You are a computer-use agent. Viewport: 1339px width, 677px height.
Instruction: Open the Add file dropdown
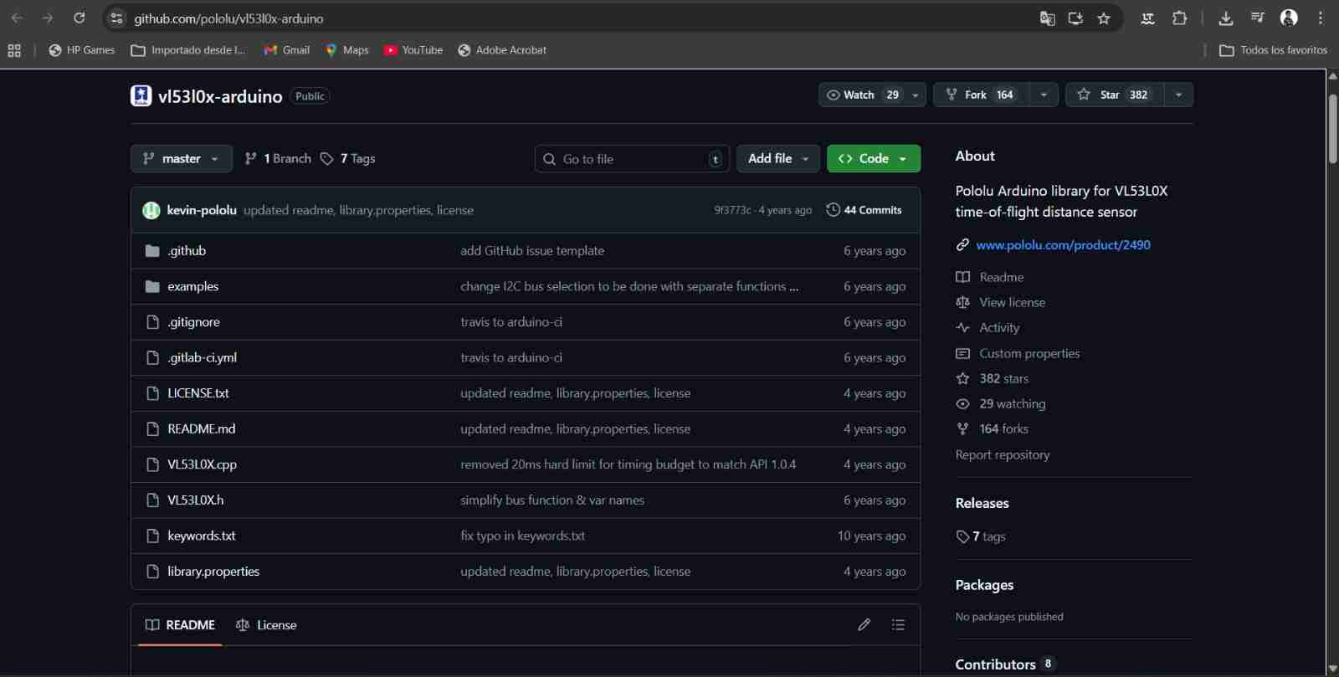(x=778, y=158)
